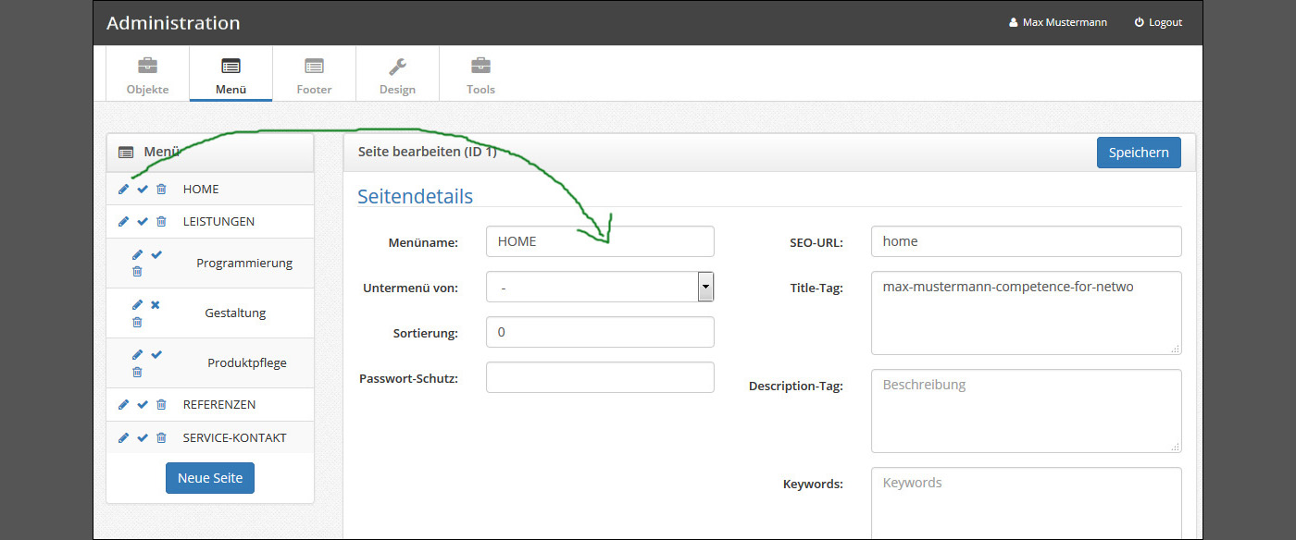
Task: Click the Speichern button
Action: point(1139,153)
